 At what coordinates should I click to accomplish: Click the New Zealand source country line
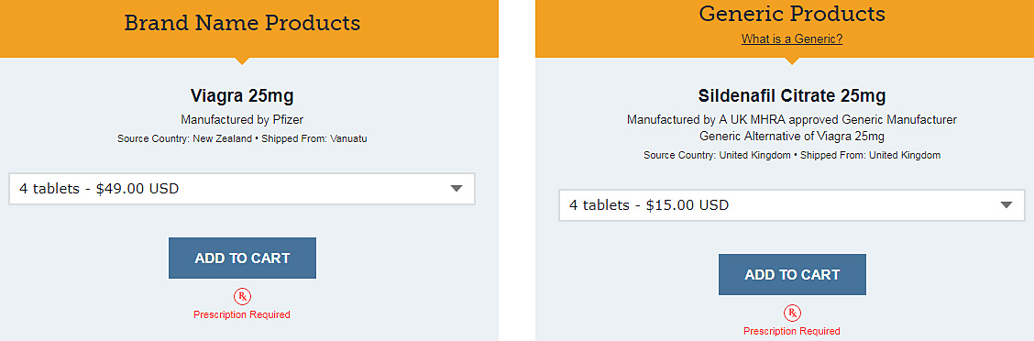click(242, 139)
